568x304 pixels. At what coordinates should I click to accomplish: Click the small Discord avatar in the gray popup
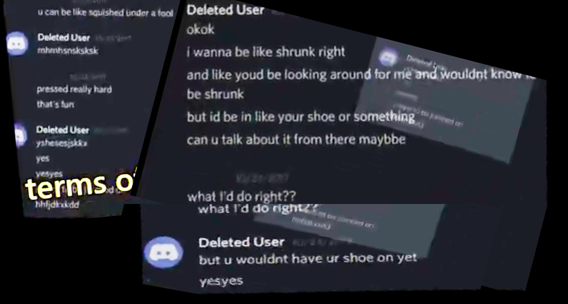388,57
